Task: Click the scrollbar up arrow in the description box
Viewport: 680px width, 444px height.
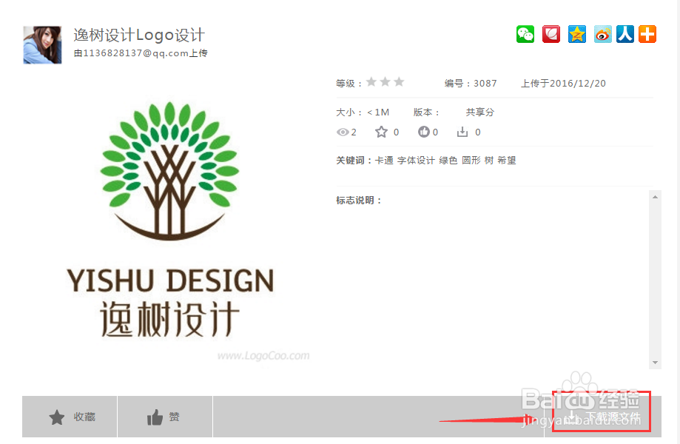Action: pos(655,197)
